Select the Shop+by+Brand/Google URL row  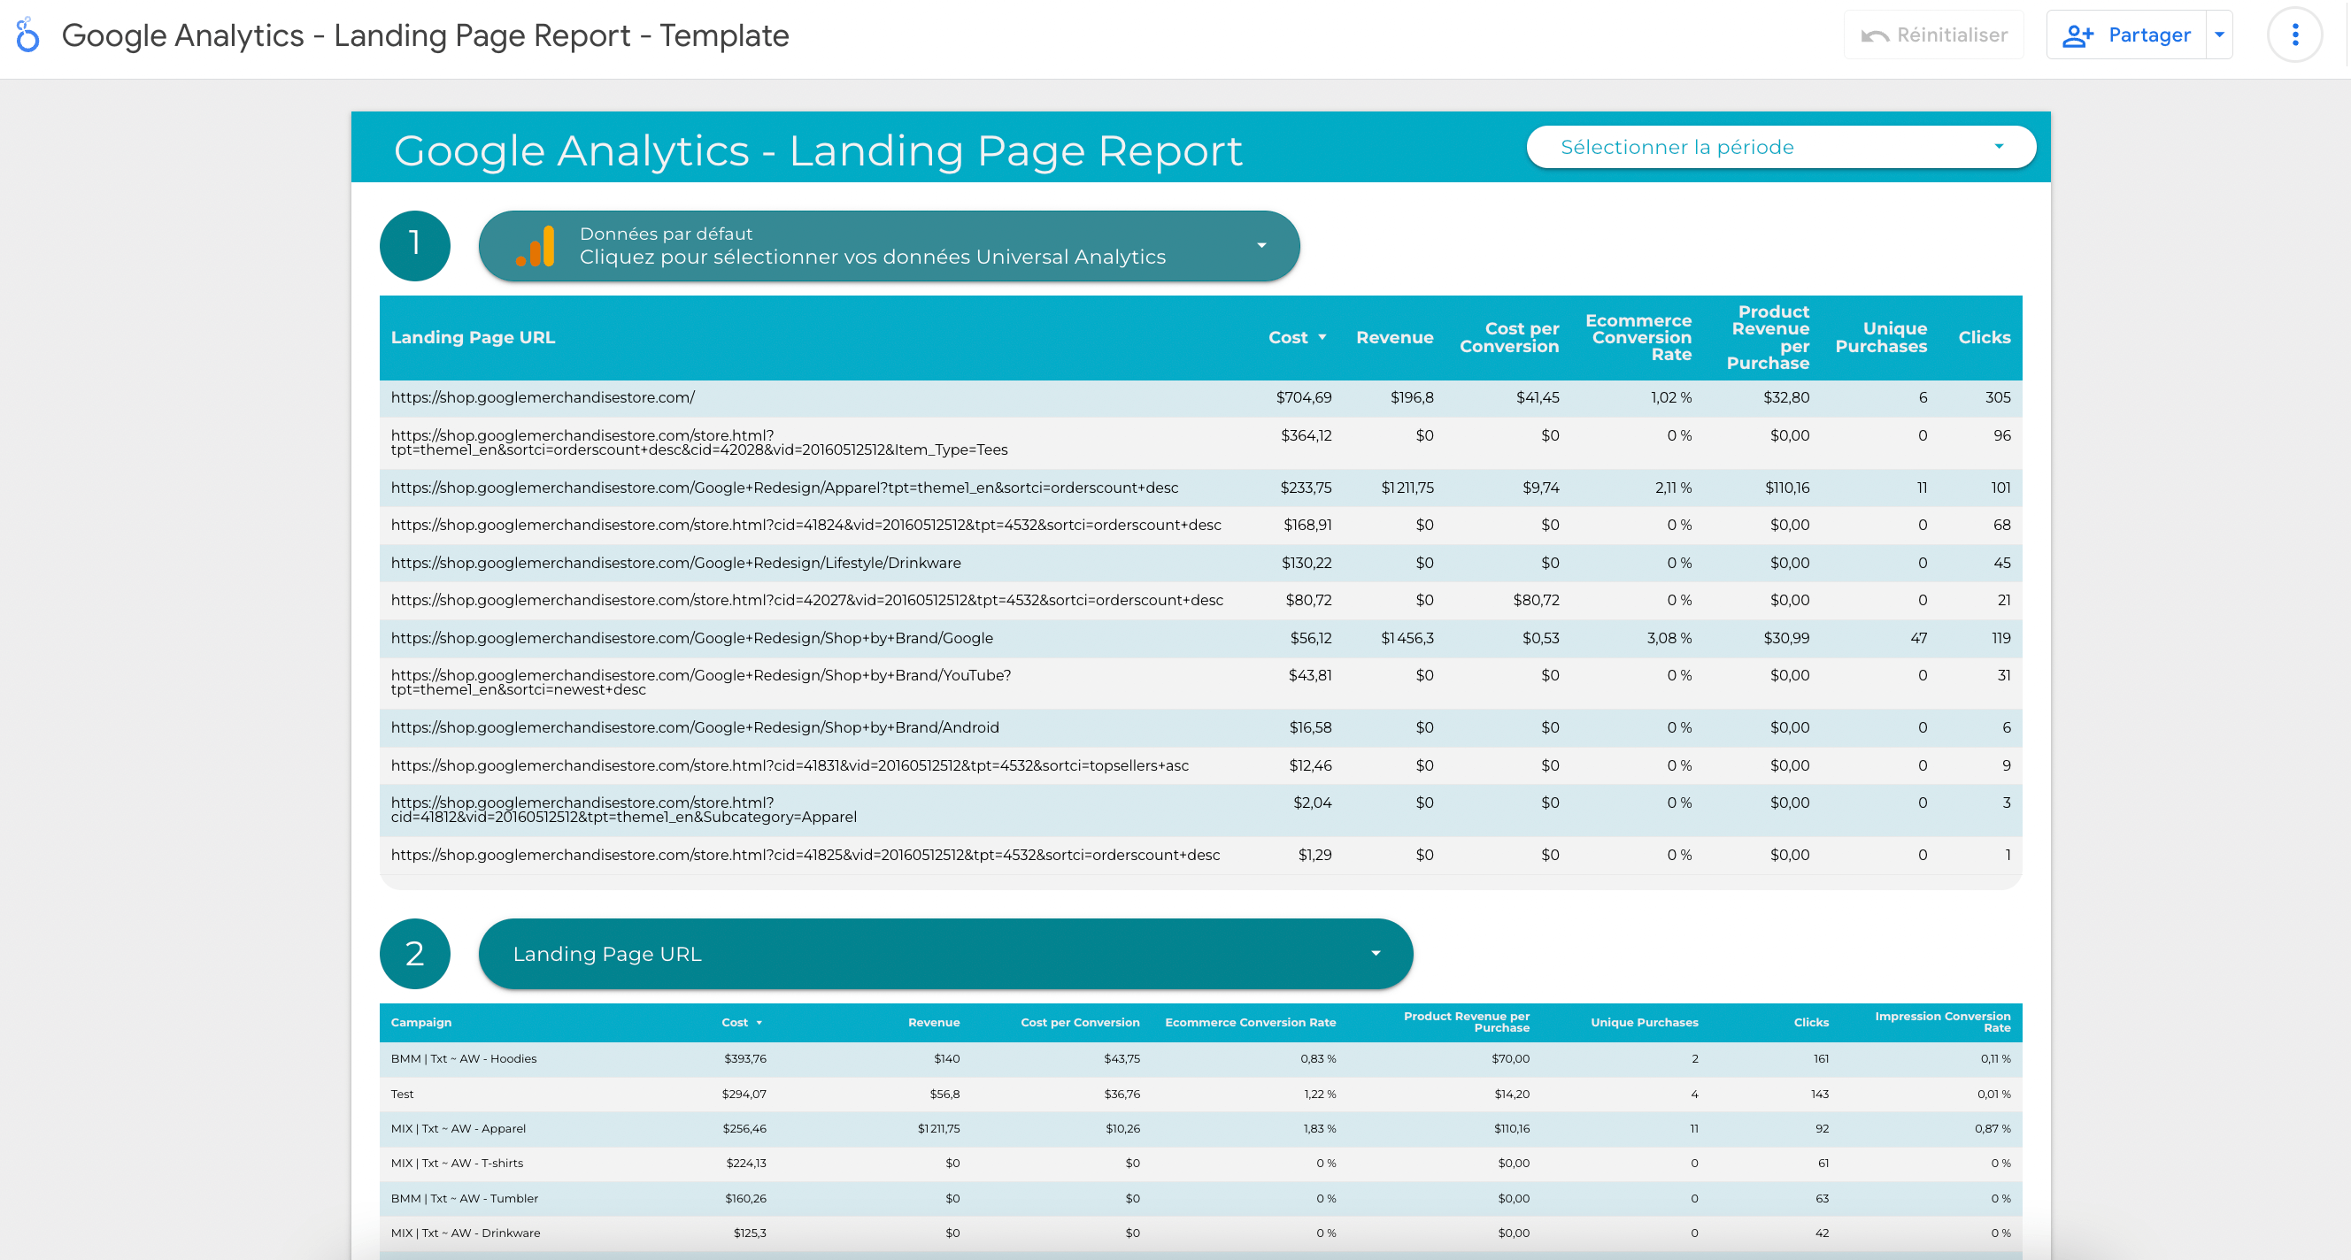pos(1200,638)
